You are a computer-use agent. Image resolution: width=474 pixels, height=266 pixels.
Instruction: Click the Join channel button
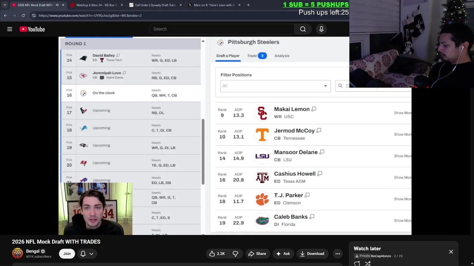tap(67, 253)
